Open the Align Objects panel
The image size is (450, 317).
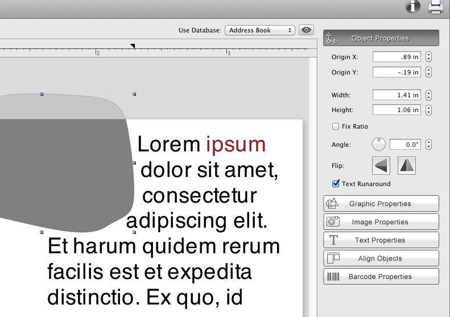pyautogui.click(x=381, y=258)
